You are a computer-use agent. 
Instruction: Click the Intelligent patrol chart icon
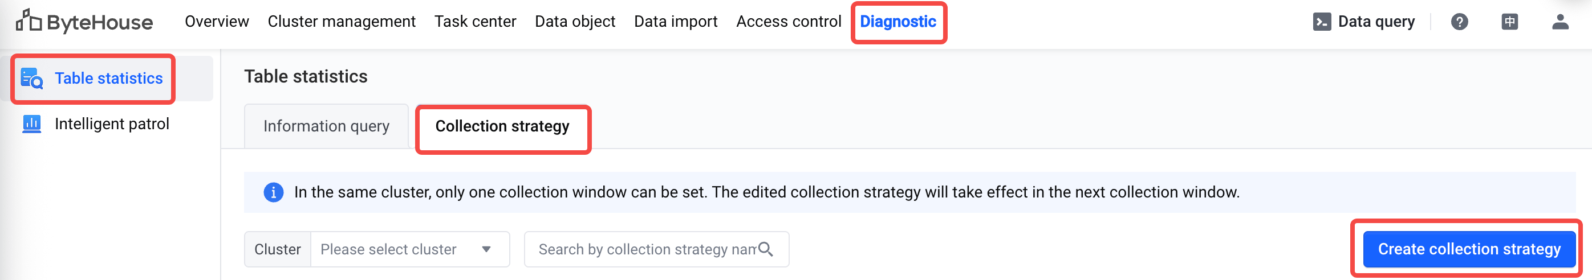tap(31, 124)
